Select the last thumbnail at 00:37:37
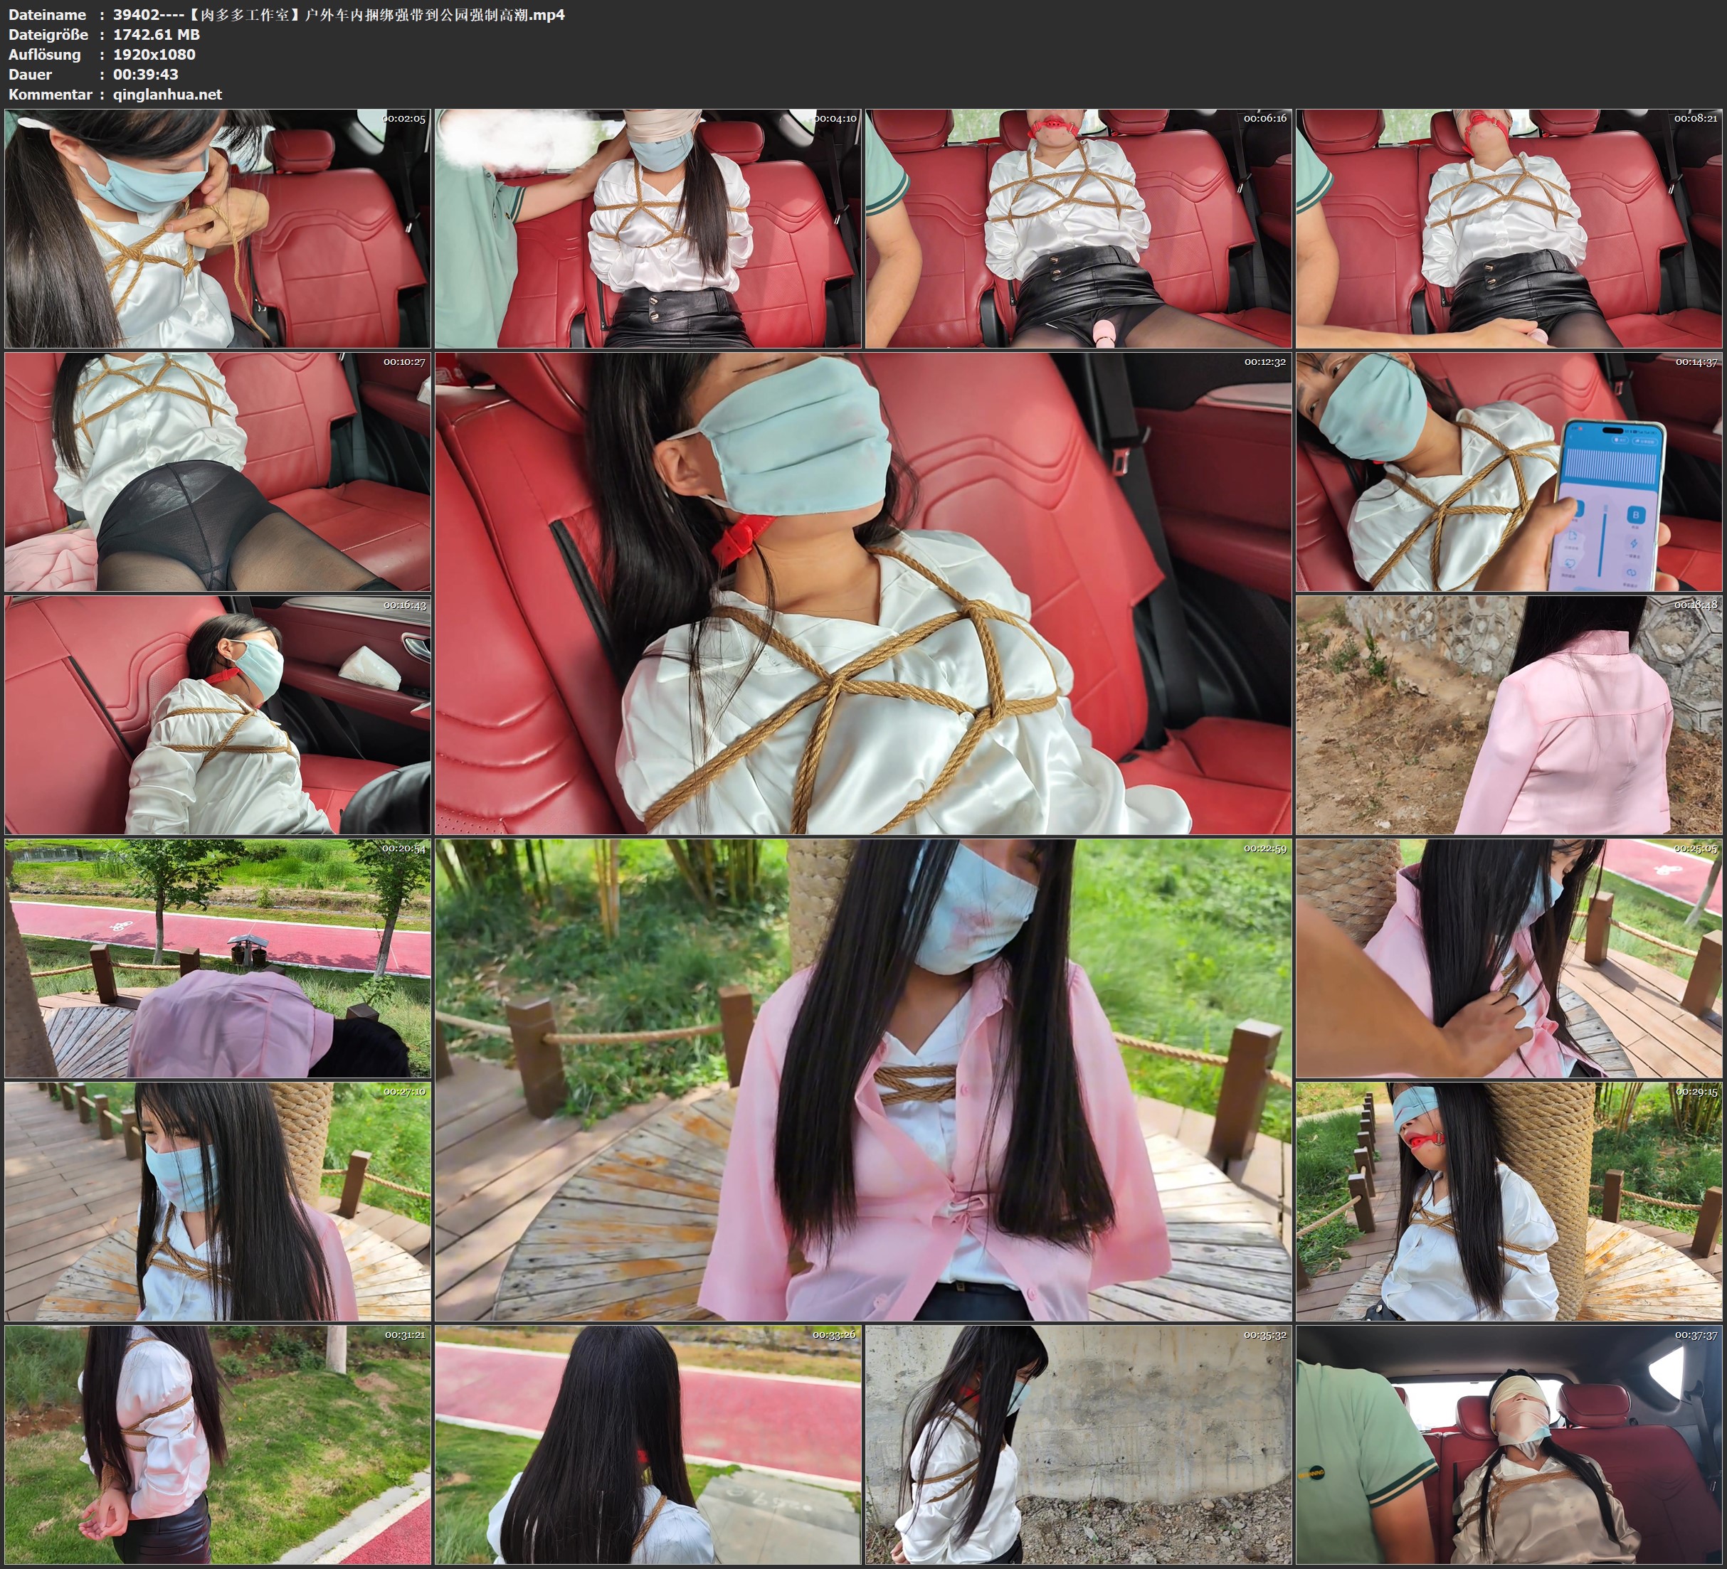 pyautogui.click(x=1509, y=1444)
